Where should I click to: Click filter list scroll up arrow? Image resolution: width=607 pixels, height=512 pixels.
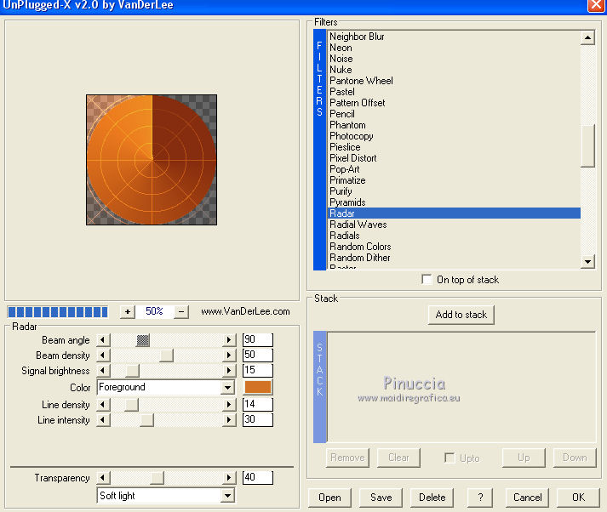(x=587, y=37)
